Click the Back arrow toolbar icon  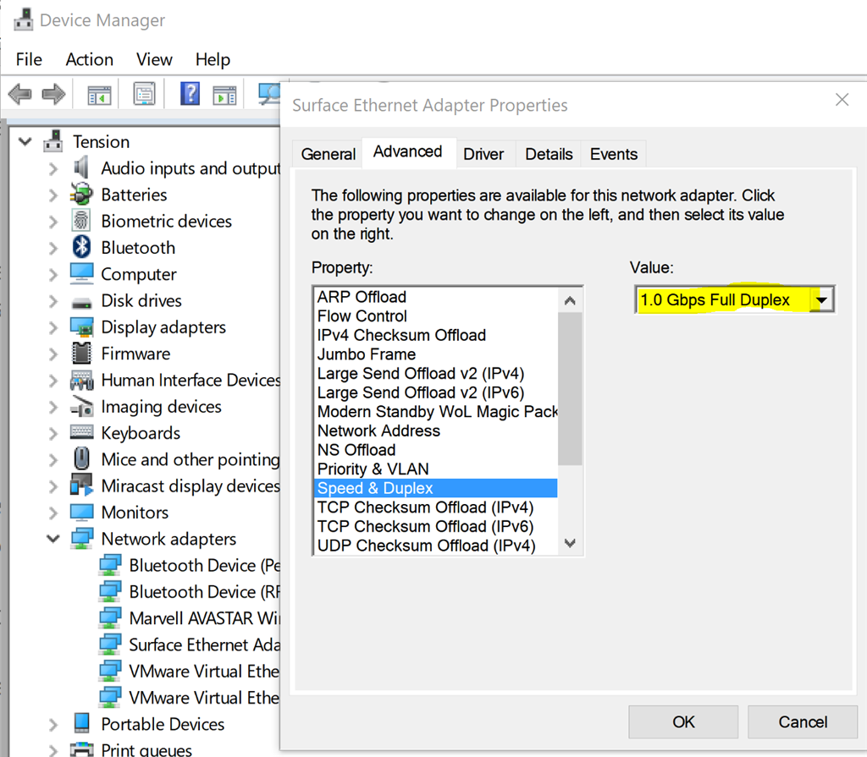pyautogui.click(x=20, y=95)
